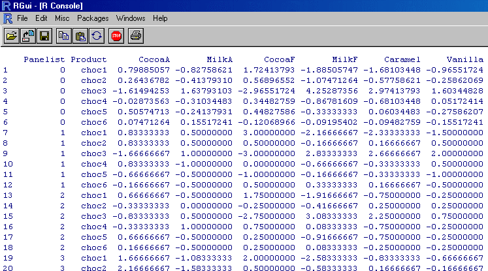The height and width of the screenshot is (271, 488).
Task: Click value -0.41666667 in row 14
Action: click(x=329, y=206)
